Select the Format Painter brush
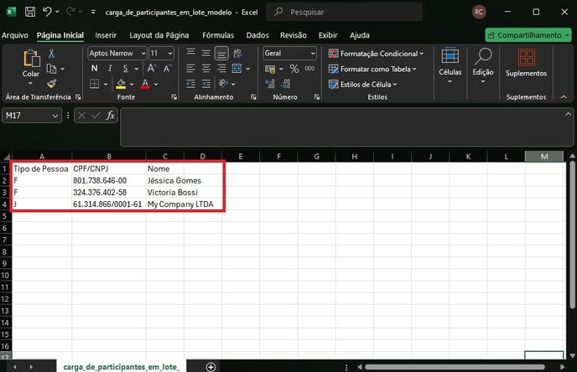The height and width of the screenshot is (372, 577). pyautogui.click(x=51, y=84)
